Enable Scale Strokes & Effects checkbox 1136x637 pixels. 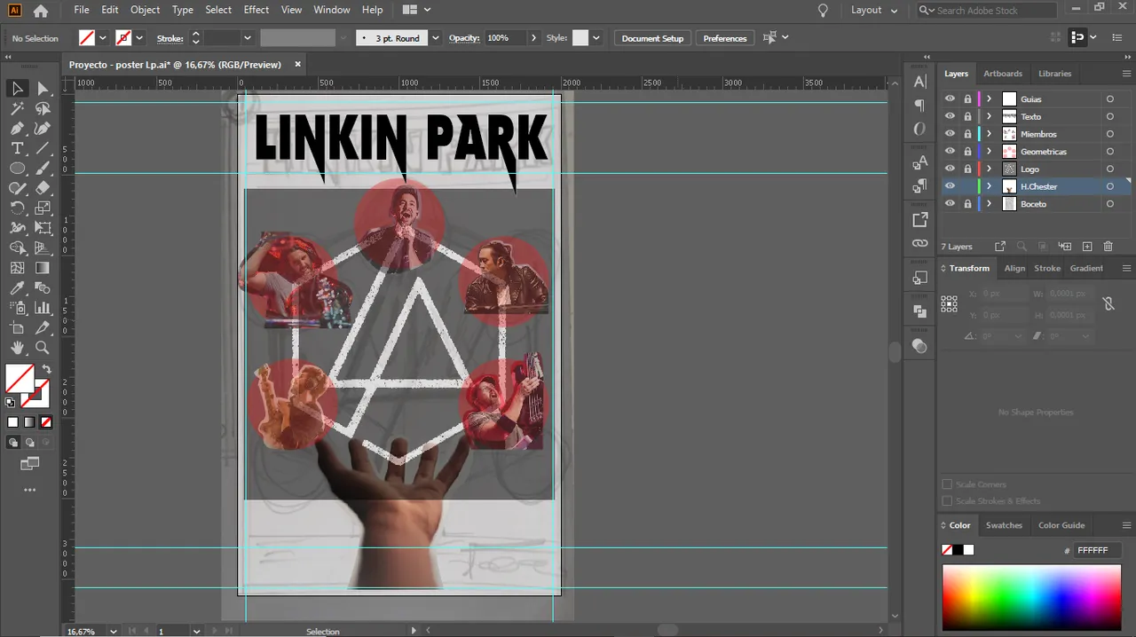(x=947, y=501)
